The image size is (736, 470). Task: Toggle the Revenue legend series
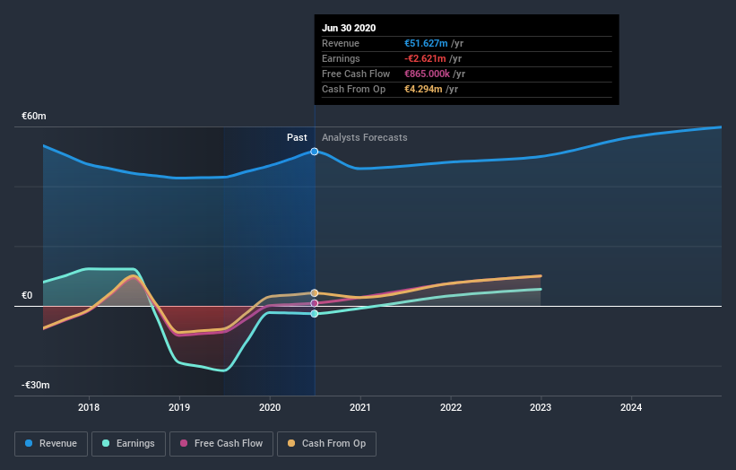click(51, 444)
